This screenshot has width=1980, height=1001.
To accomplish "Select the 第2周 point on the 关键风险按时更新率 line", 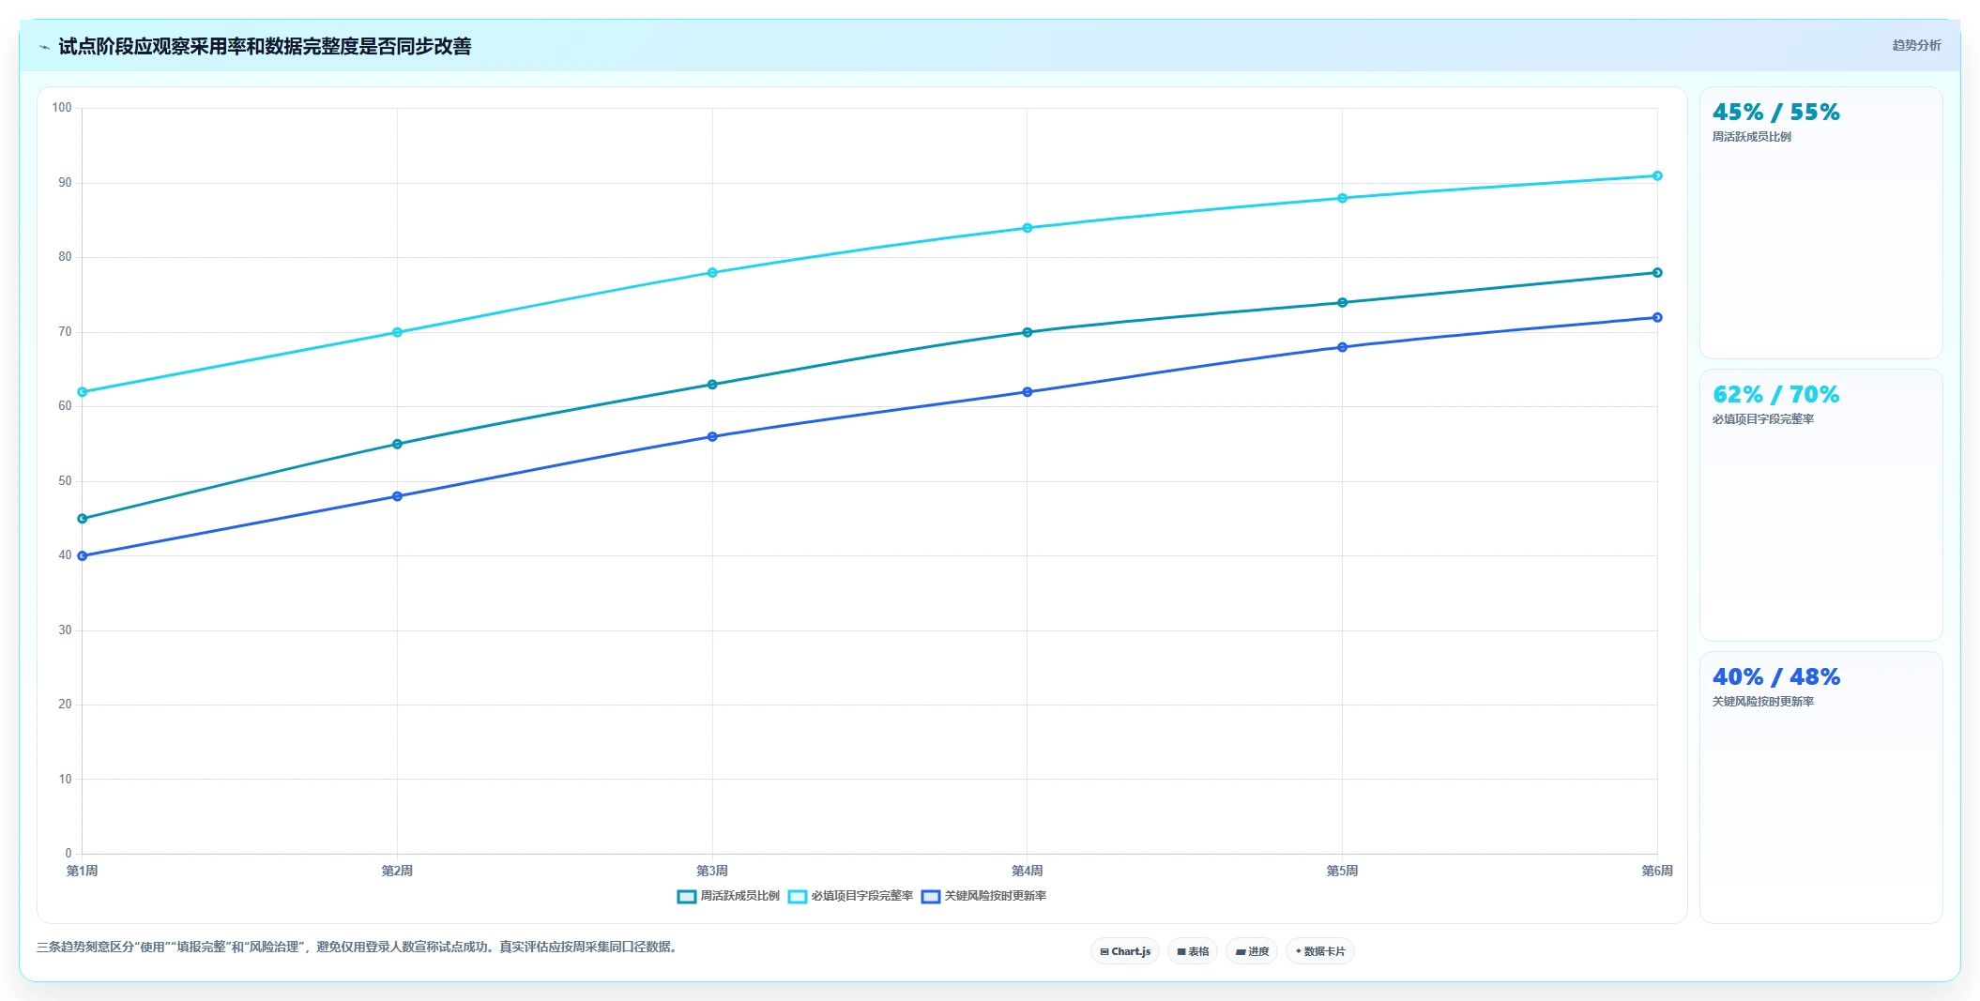I will 397,496.
